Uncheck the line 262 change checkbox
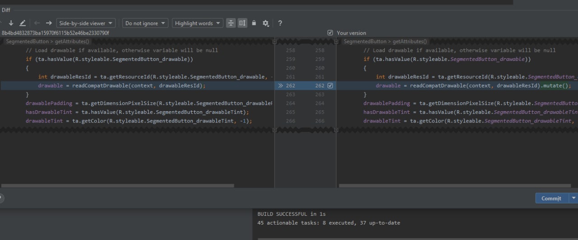578x240 pixels. pyautogui.click(x=330, y=86)
